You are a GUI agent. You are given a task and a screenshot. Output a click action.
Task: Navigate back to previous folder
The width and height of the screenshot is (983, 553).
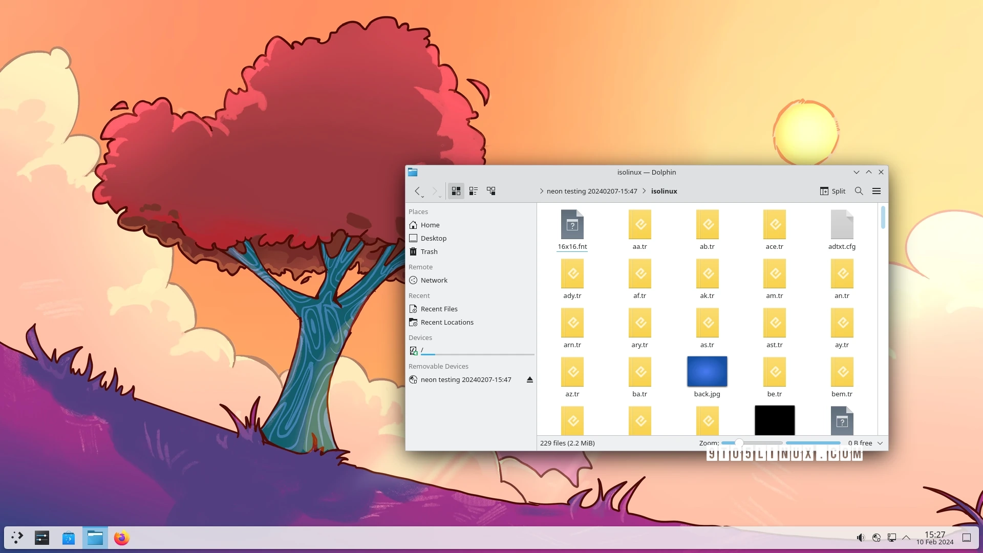tap(417, 190)
